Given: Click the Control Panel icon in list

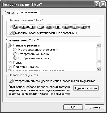Looking at the screenshot, I should click(10, 45).
